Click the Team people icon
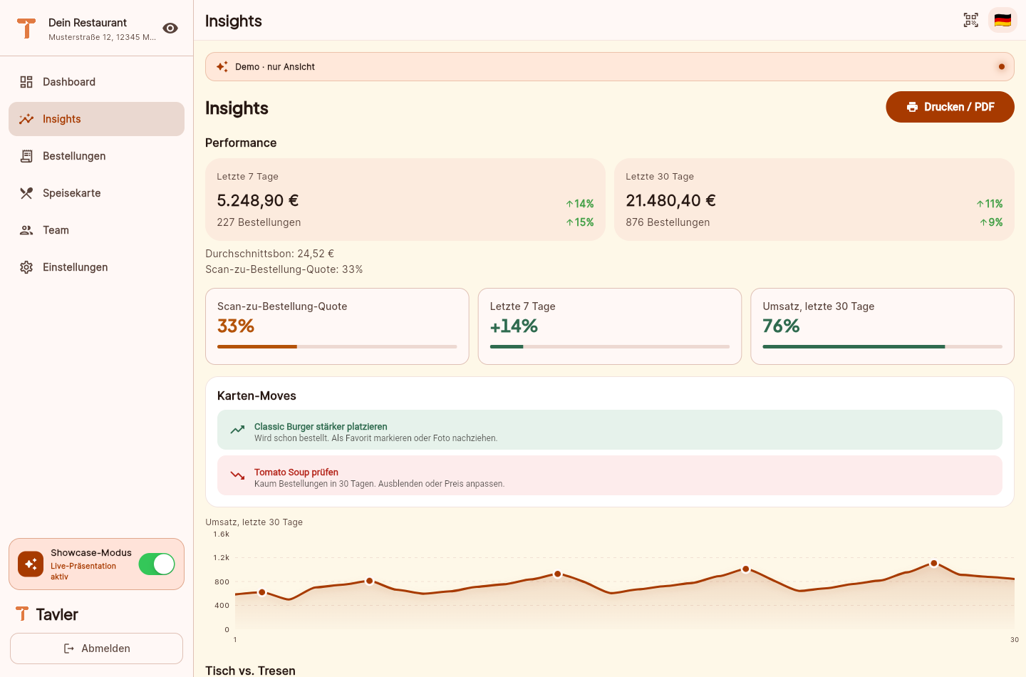The height and width of the screenshot is (677, 1026). tap(26, 230)
